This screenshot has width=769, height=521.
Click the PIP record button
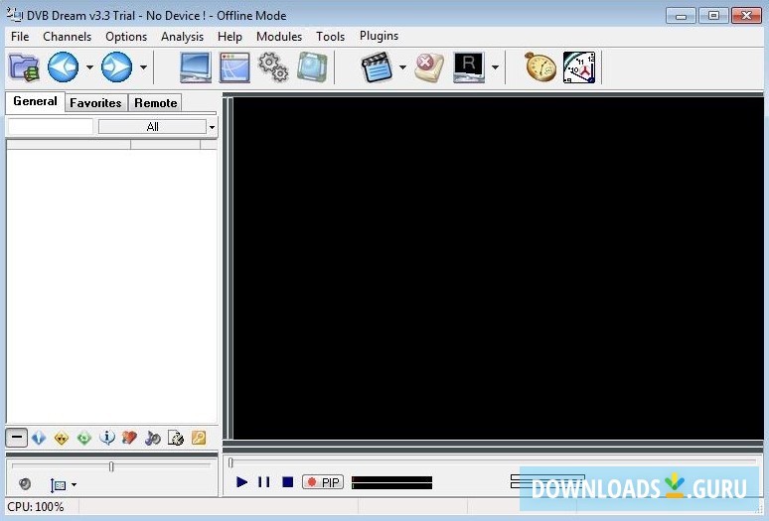[x=323, y=482]
